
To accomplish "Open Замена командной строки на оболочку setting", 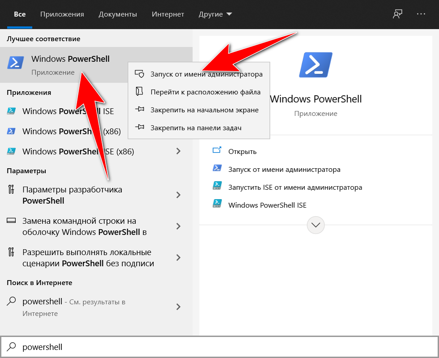I will click(96, 226).
